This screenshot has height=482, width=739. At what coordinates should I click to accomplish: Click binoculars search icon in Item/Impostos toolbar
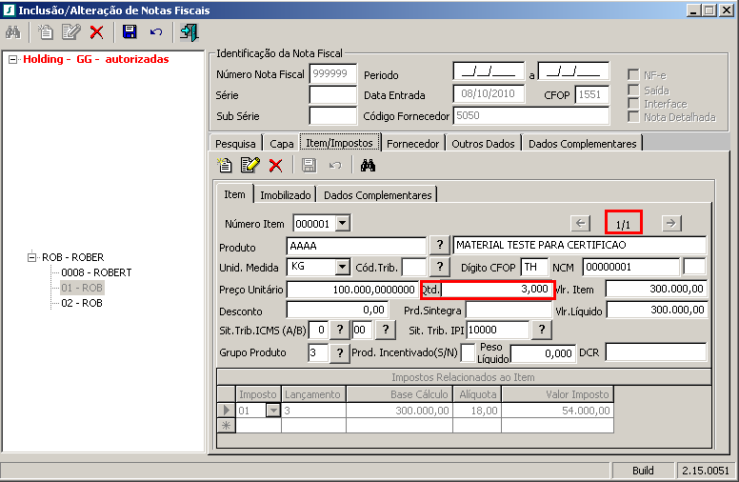tap(369, 166)
